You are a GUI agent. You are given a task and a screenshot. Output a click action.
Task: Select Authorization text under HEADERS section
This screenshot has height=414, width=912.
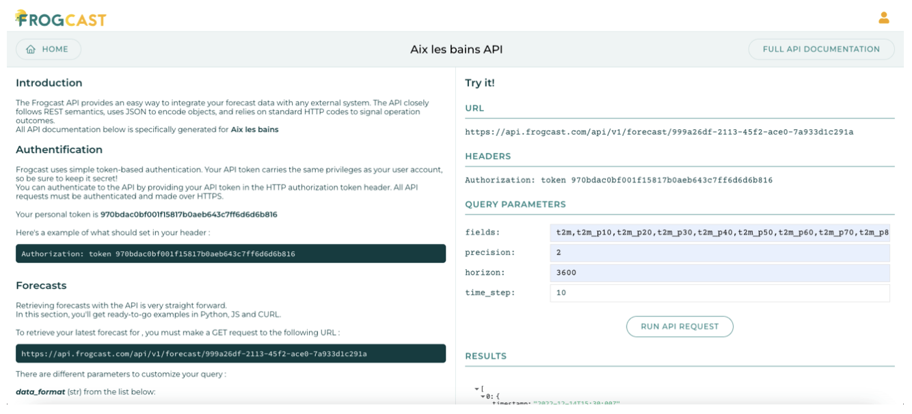click(619, 180)
